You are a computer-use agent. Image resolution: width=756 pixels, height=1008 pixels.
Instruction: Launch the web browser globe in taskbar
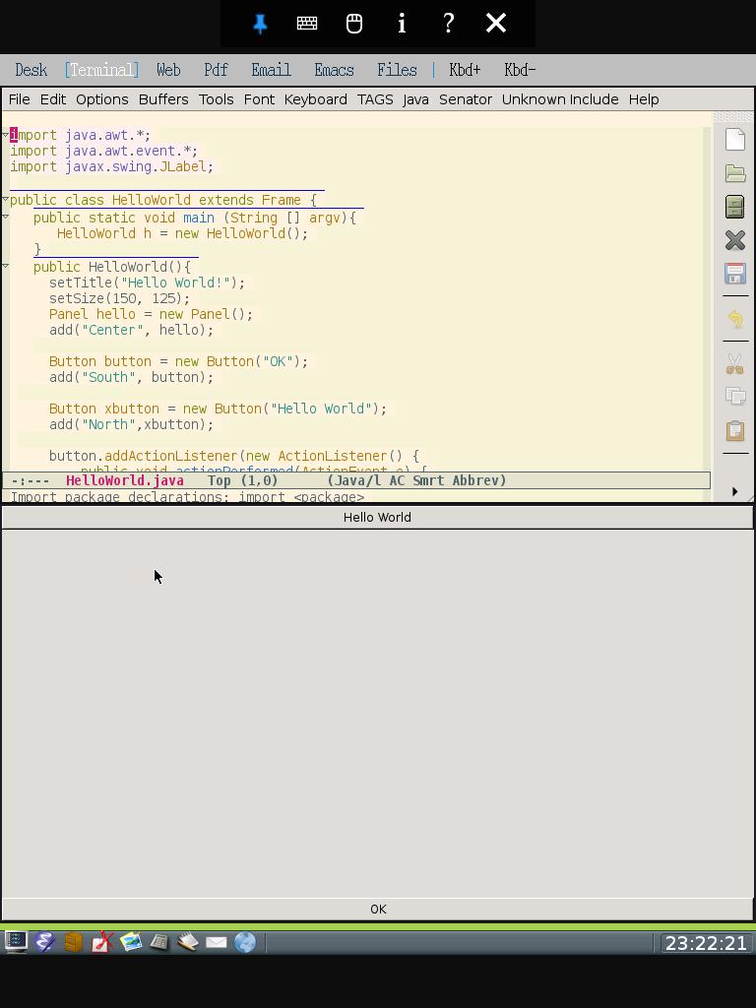click(x=245, y=942)
